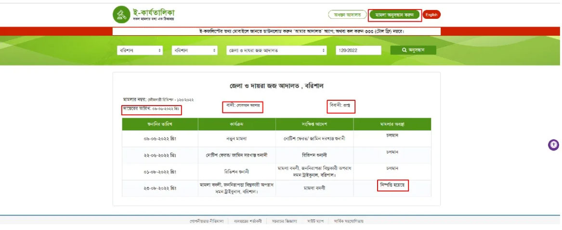Click the heading জেলা ও দায়রা জজ আদালত , বরিশাল
The width and height of the screenshot is (562, 230).
coord(276,86)
